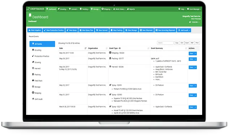Click the New Irrigation button
Screen dimensions: 229x137
coord(35,30)
